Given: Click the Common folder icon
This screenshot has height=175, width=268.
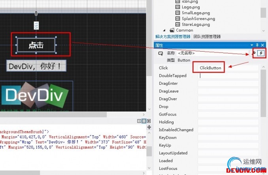Looking at the screenshot, I should point(172,30).
